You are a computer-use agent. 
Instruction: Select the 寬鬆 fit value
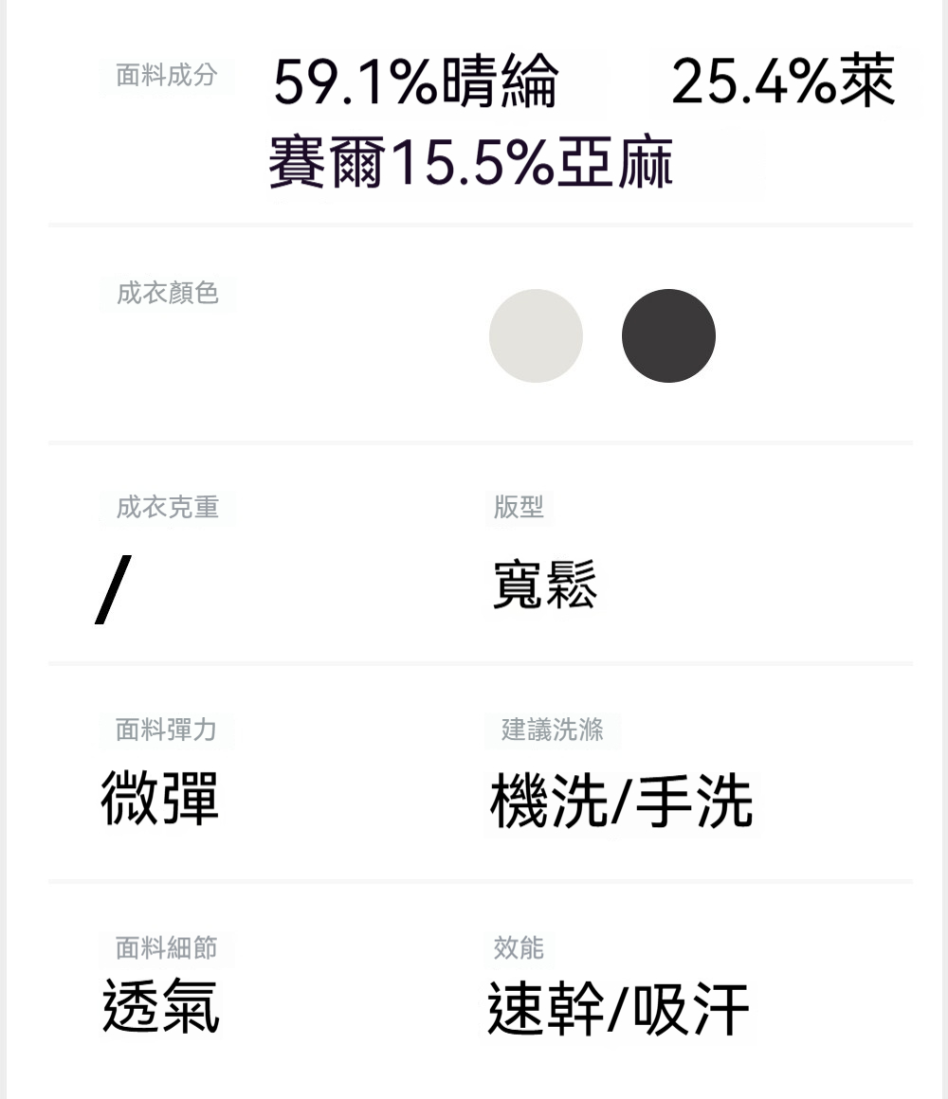pyautogui.click(x=544, y=585)
